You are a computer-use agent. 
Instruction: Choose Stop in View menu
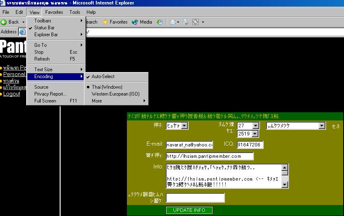[x=55, y=52]
